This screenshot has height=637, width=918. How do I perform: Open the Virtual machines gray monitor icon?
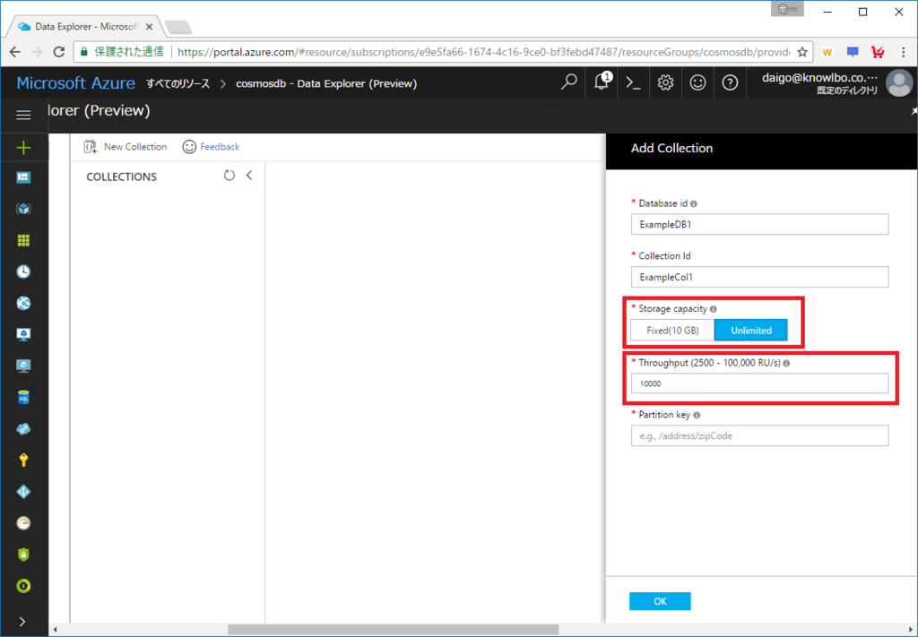23,366
